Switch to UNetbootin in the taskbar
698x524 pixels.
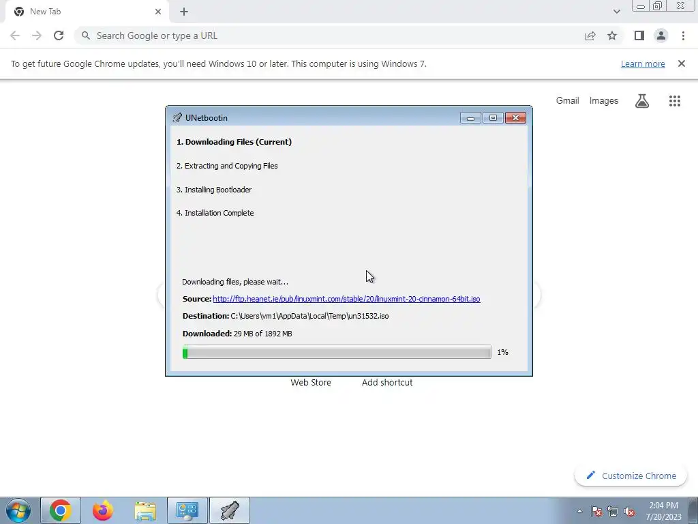point(230,510)
